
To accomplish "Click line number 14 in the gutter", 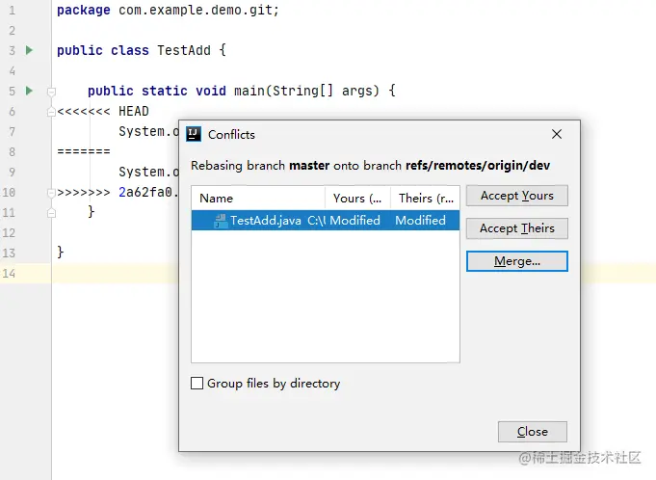I will coord(9,274).
